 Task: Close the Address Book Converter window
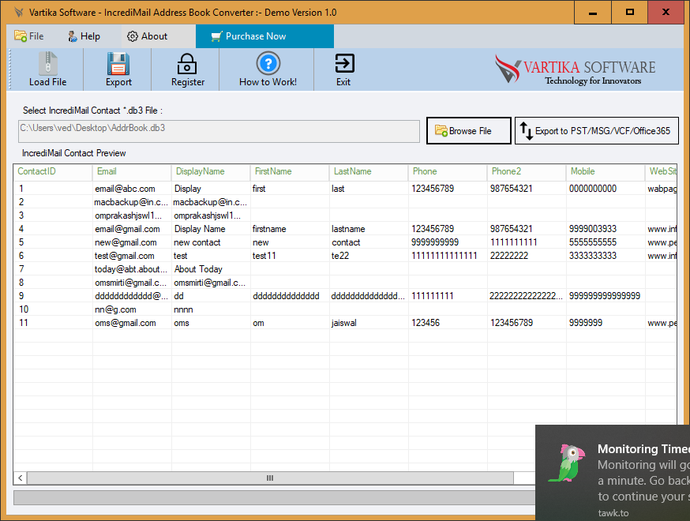[x=666, y=13]
